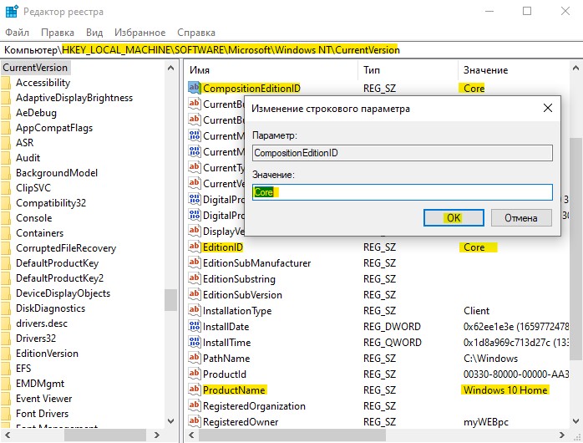Click the Audit folder icon
Image resolution: width=583 pixels, height=443 pixels.
(6, 158)
